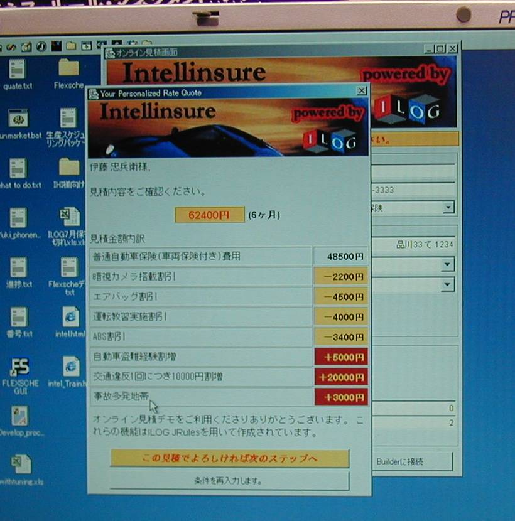The width and height of the screenshot is (515, 521).
Task: Select the 事故多発地帯 row label
Action: pyautogui.click(x=121, y=396)
